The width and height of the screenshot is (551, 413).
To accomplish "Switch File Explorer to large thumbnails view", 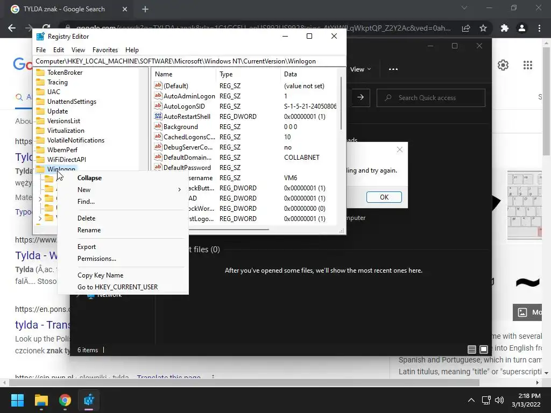I will point(484,350).
